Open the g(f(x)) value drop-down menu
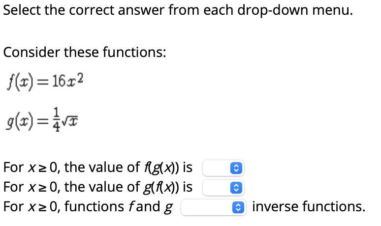The image size is (381, 226). pyautogui.click(x=223, y=188)
